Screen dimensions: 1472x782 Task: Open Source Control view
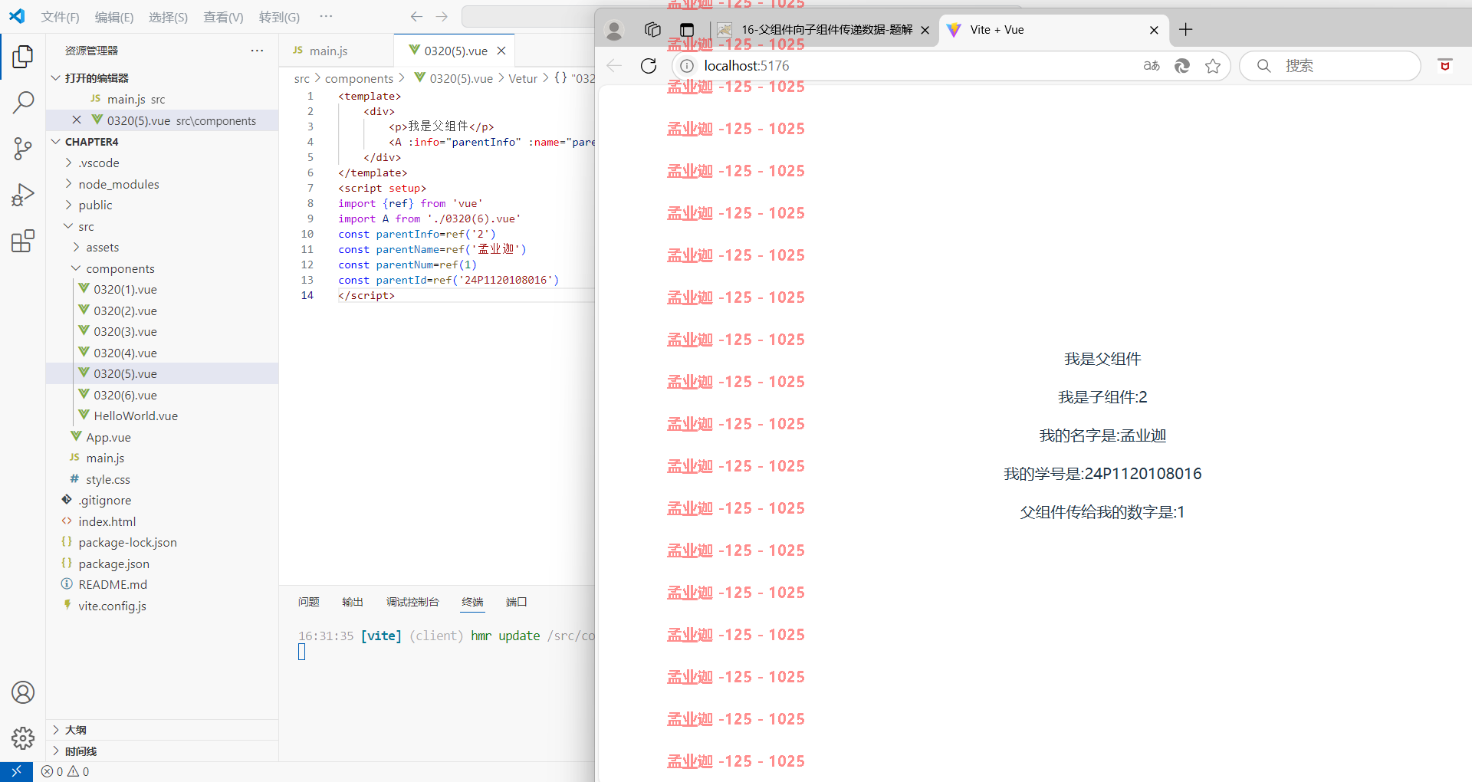point(23,149)
